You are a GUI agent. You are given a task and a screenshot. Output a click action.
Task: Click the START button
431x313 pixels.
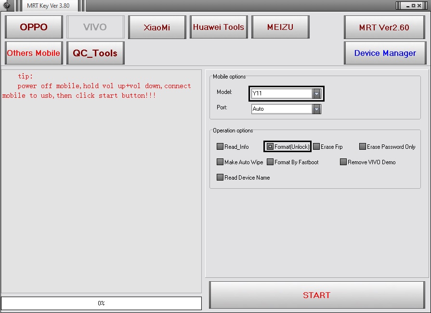pyautogui.click(x=317, y=295)
